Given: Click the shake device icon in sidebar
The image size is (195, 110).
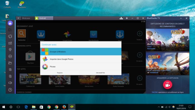Looking at the screenshot, I should point(10,36).
